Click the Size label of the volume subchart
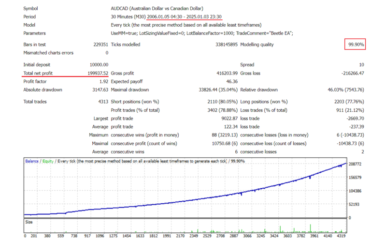The width and height of the screenshot is (371, 241). coord(29,222)
